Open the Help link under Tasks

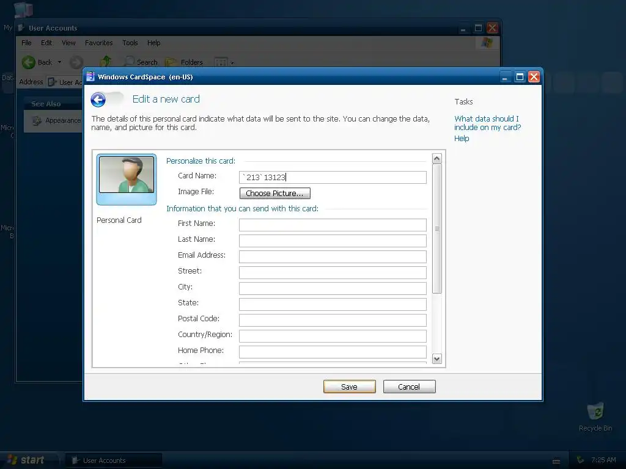[462, 139]
